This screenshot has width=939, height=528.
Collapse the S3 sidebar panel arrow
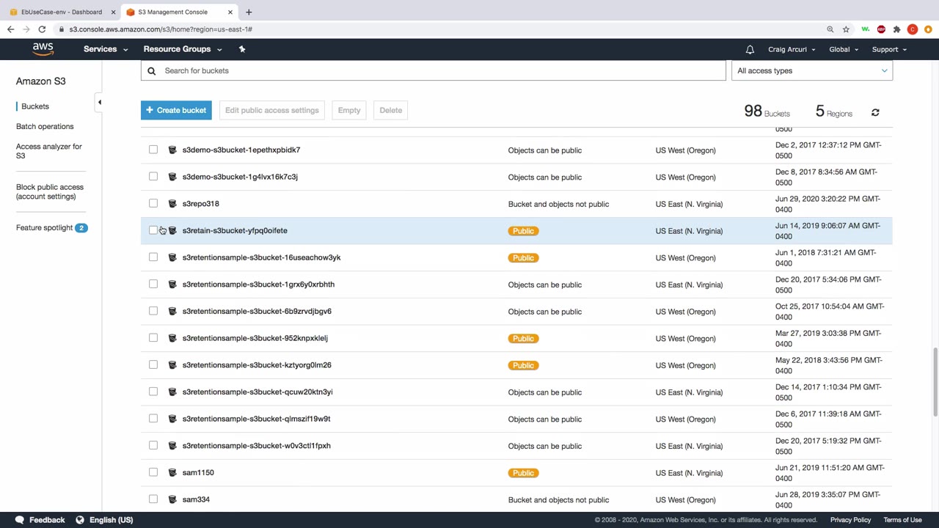click(100, 102)
